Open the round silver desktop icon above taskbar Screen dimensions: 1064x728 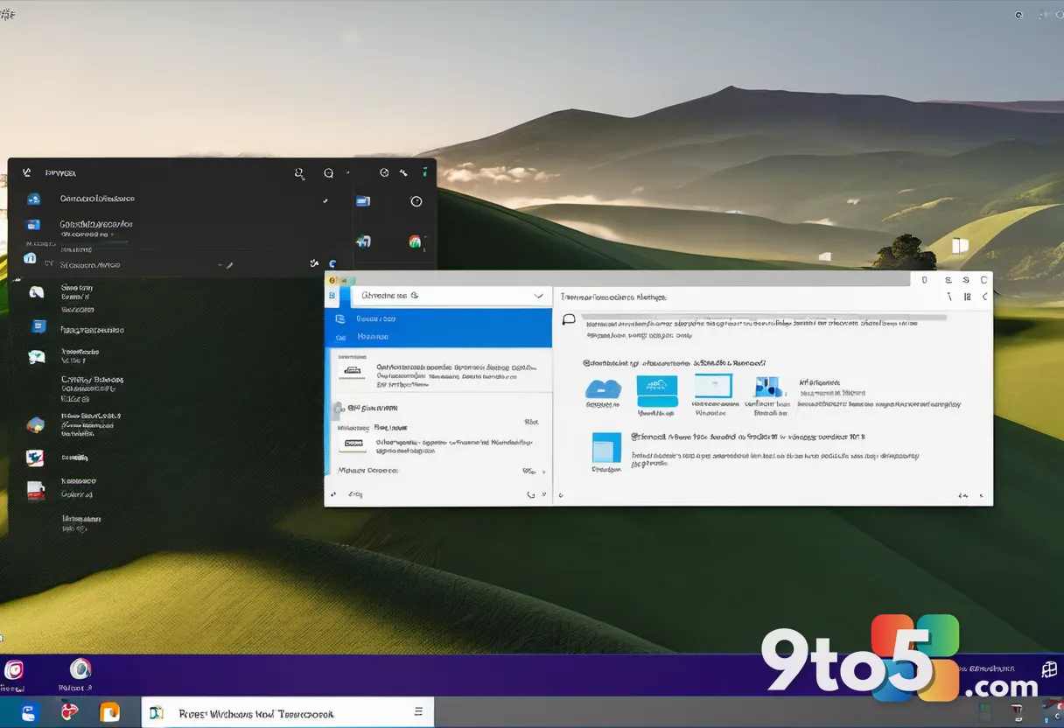(80, 669)
